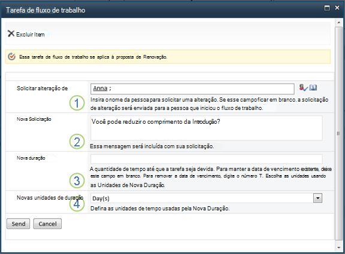Click the Anna name entry

pyautogui.click(x=100, y=88)
